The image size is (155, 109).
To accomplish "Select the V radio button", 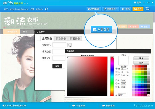I will tap(117, 75).
